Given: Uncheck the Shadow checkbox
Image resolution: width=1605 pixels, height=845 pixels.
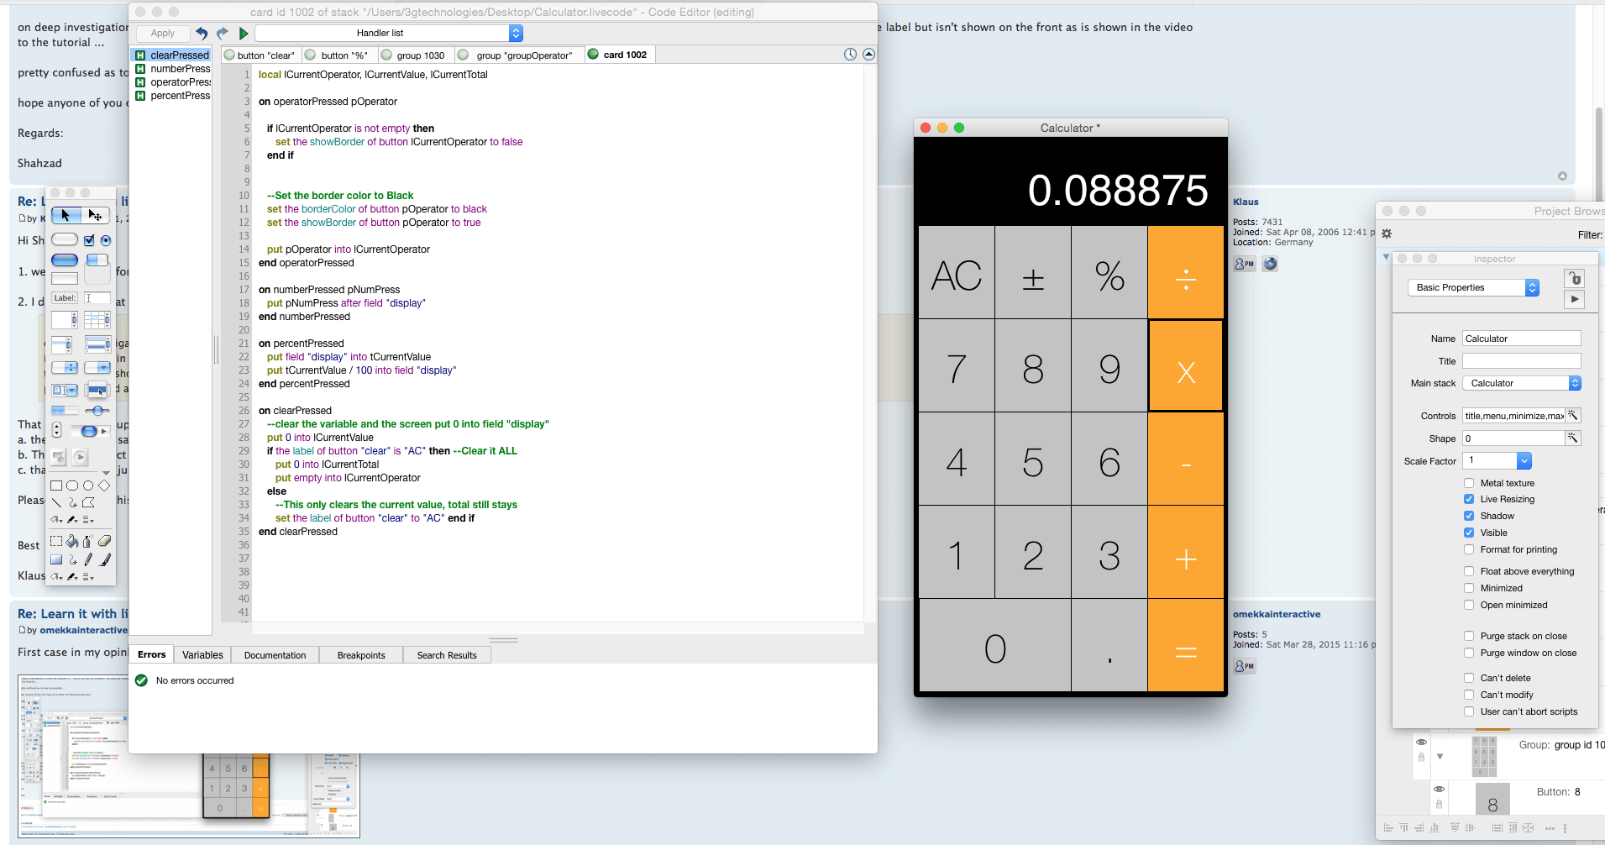Looking at the screenshot, I should (1469, 516).
